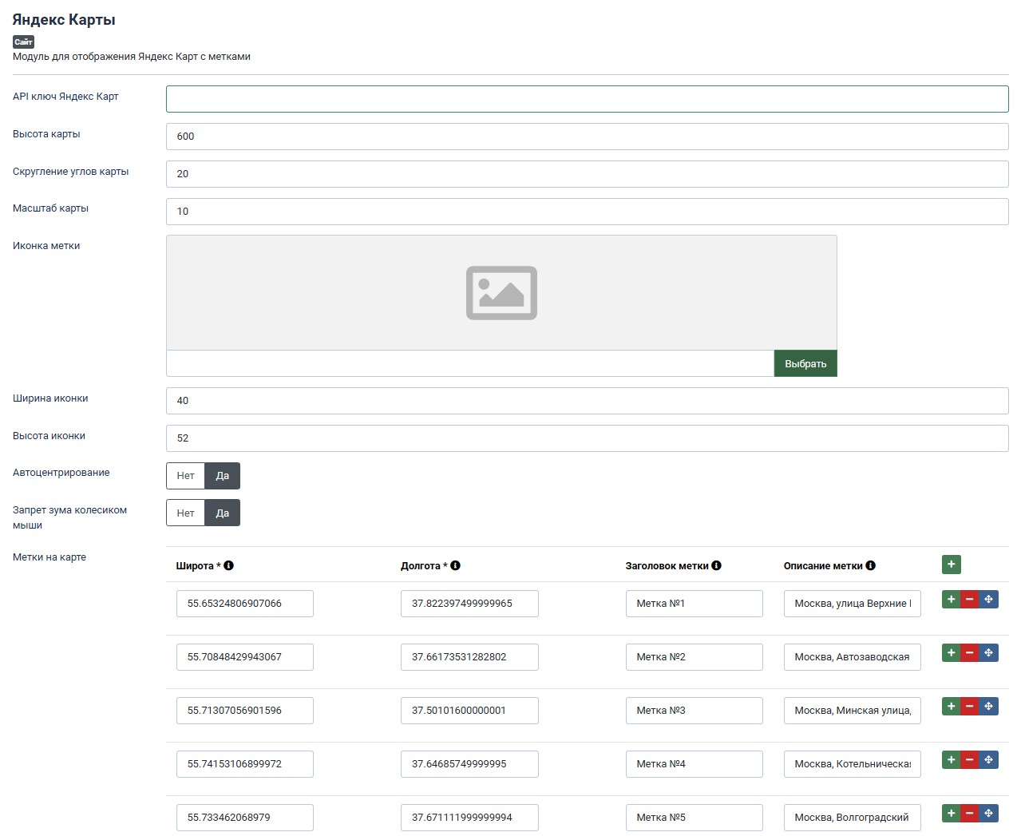Delete the Метка №4 row
This screenshot has height=836, width=1017.
[970, 760]
